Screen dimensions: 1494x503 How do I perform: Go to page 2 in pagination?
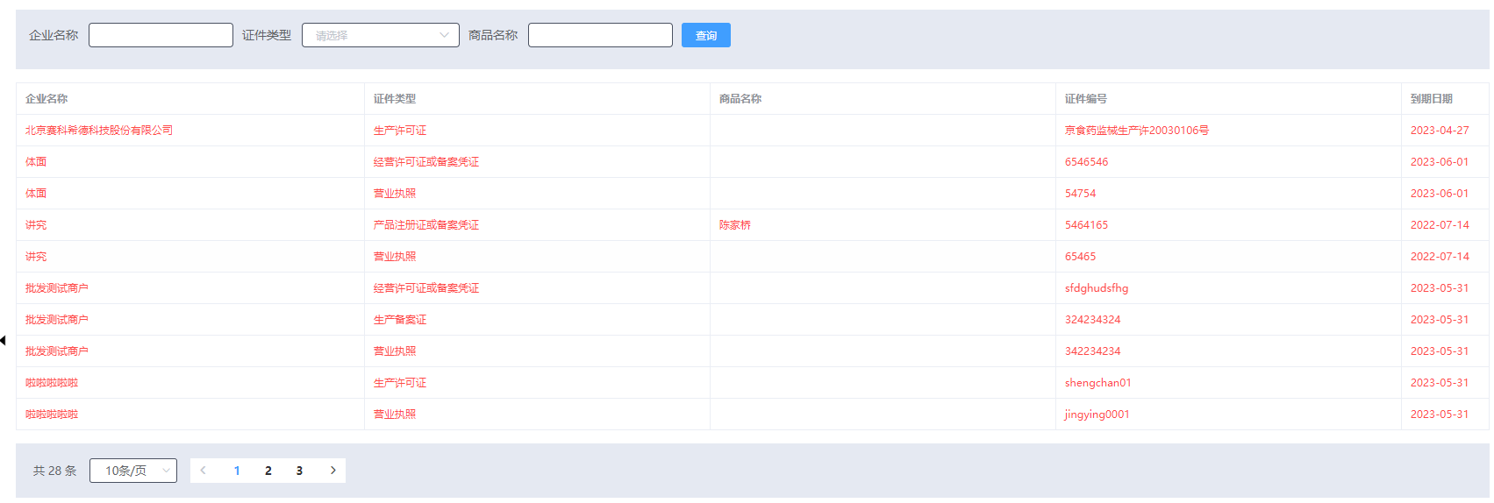pos(268,471)
